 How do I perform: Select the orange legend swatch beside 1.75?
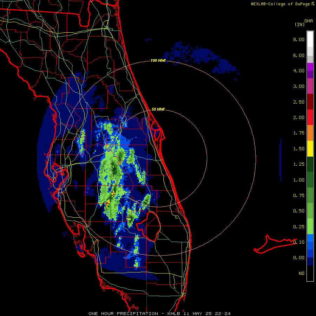click(310, 133)
